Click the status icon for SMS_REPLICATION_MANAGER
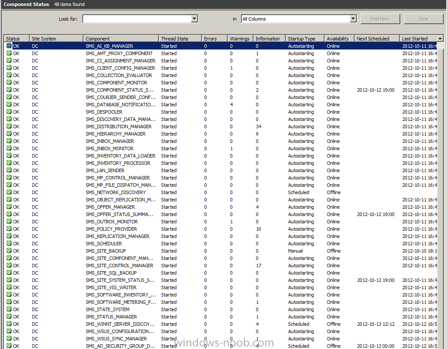Image resolution: width=448 pixels, height=349 pixels. (9, 236)
